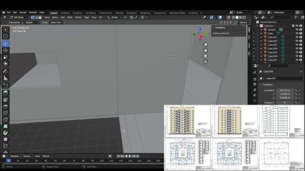This screenshot has width=305, height=171.
Task: Hide Camera in viewport via eye icon
Action: pyautogui.click(x=297, y=29)
